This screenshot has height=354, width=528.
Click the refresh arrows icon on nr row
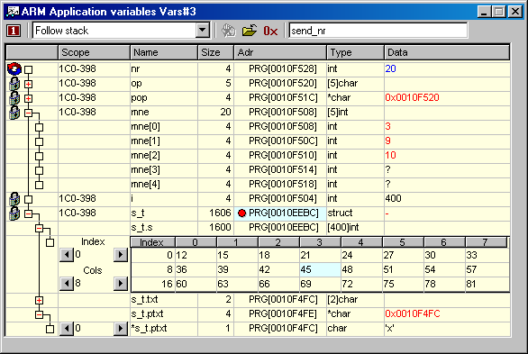(14, 68)
